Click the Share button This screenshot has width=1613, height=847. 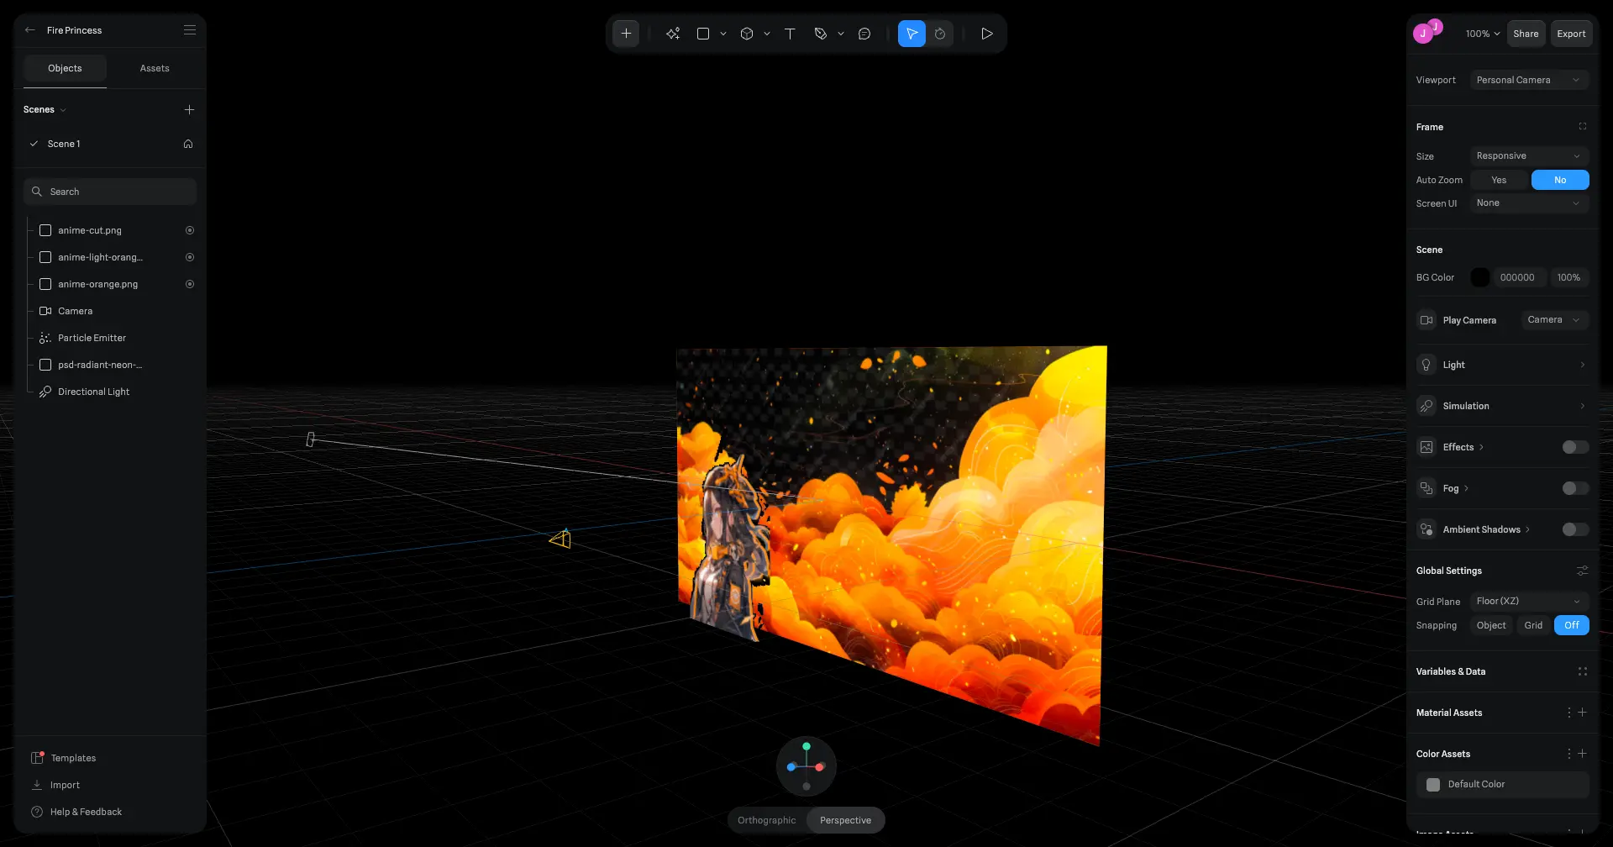(1526, 34)
